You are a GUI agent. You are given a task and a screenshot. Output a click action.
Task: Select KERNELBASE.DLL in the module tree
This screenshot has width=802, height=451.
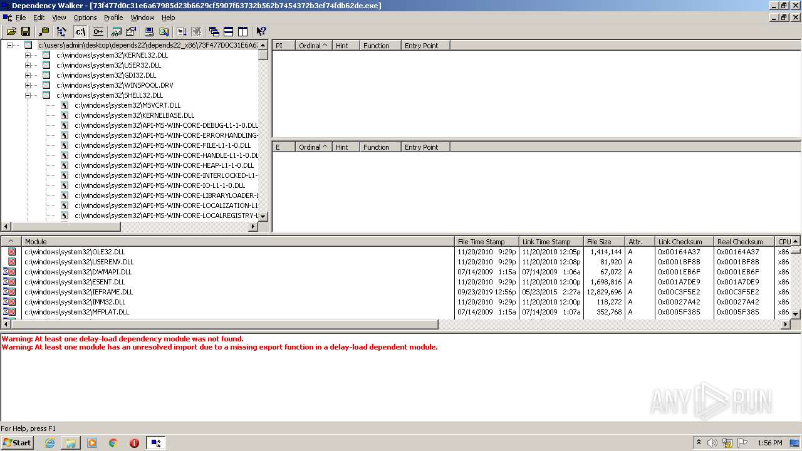(134, 115)
